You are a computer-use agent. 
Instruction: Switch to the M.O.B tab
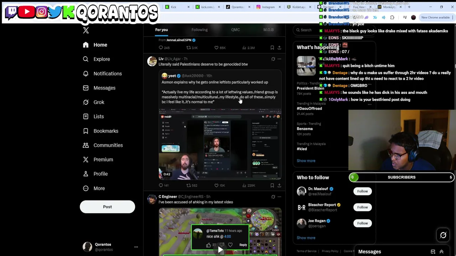coord(268,30)
